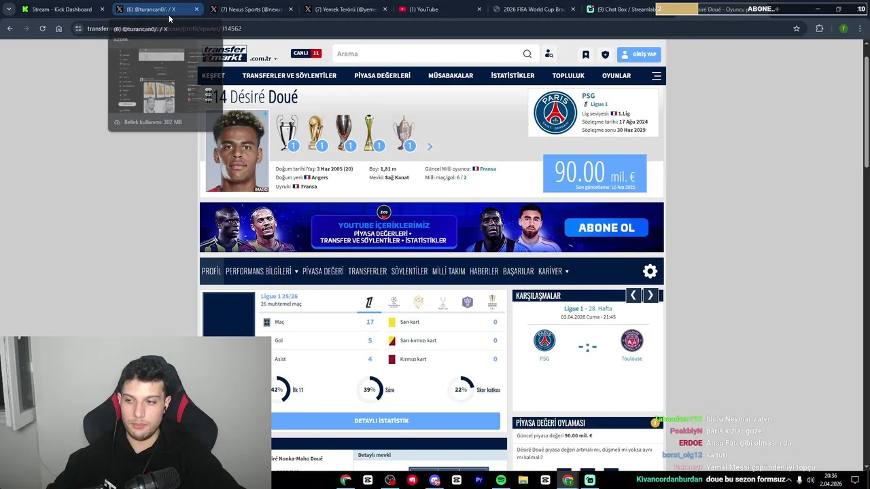Bookmark this page with star icon

click(x=797, y=29)
